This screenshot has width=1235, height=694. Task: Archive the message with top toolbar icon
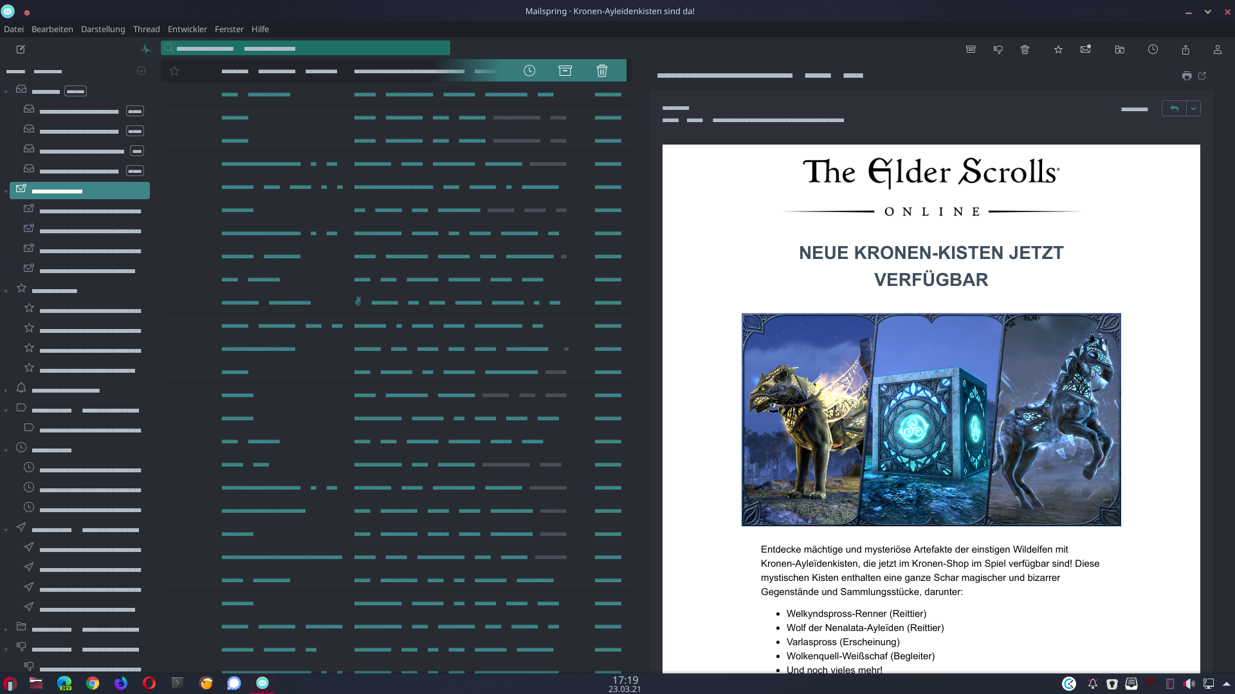971,49
